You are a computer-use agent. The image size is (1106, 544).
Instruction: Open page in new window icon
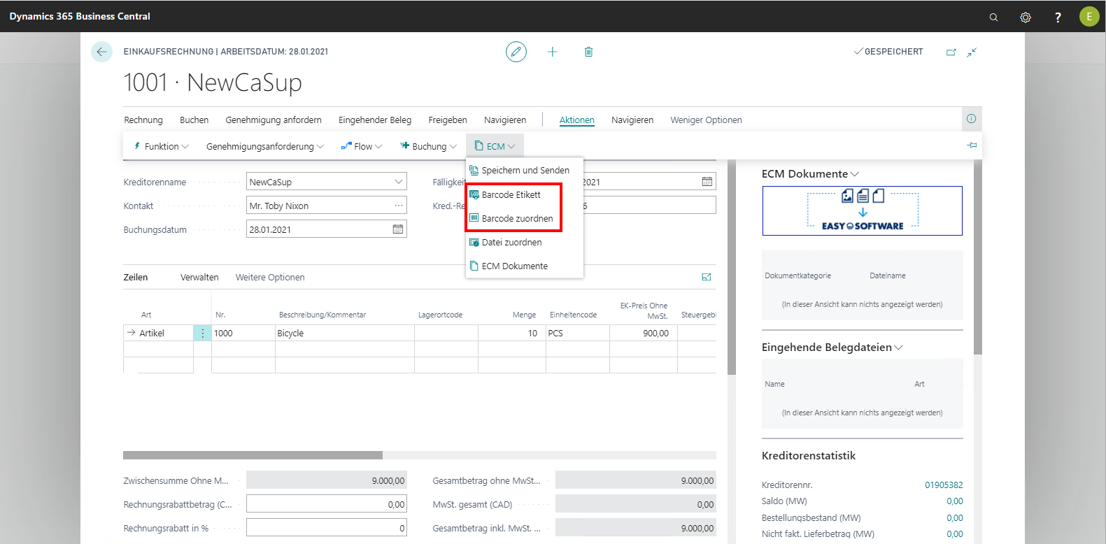click(951, 52)
